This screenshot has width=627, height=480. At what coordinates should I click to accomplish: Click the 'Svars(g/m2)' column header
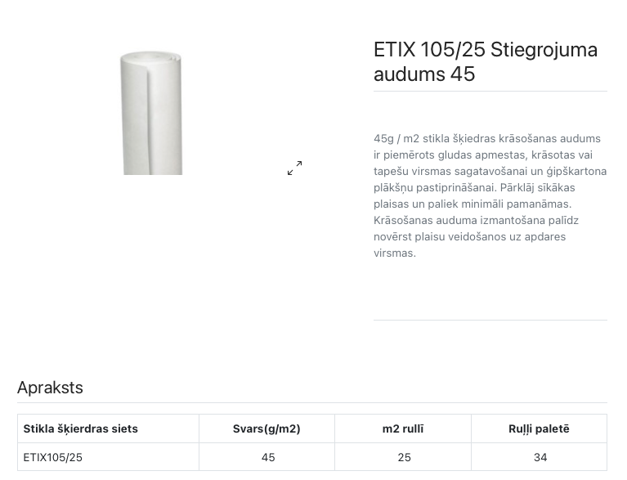click(x=266, y=428)
